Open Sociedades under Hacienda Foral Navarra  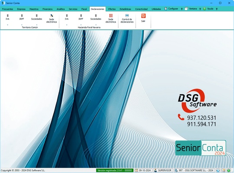[96, 17]
